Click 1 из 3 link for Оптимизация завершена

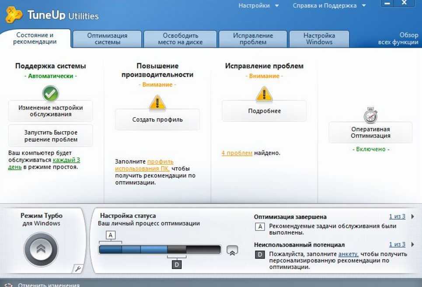(x=397, y=217)
